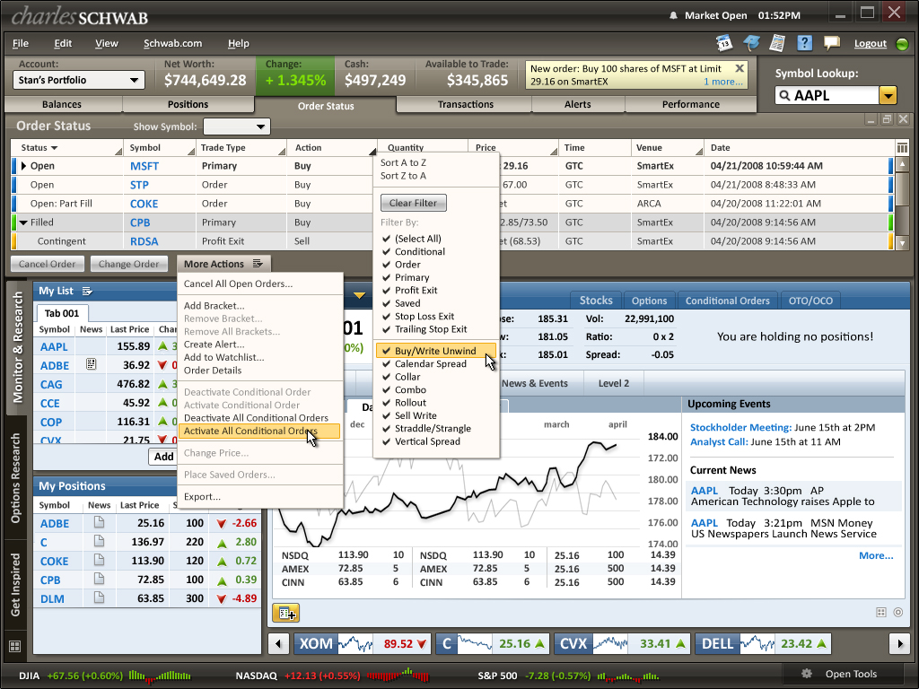Click the blue question mark help icon
919x689 pixels.
(805, 43)
